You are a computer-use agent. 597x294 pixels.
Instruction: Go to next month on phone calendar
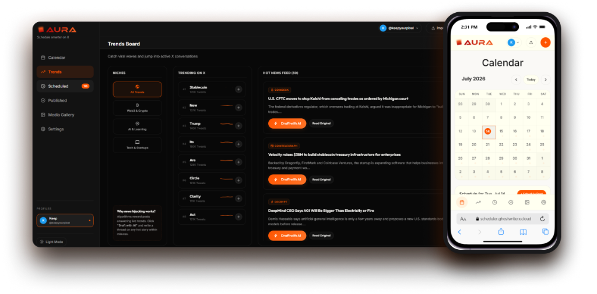546,80
